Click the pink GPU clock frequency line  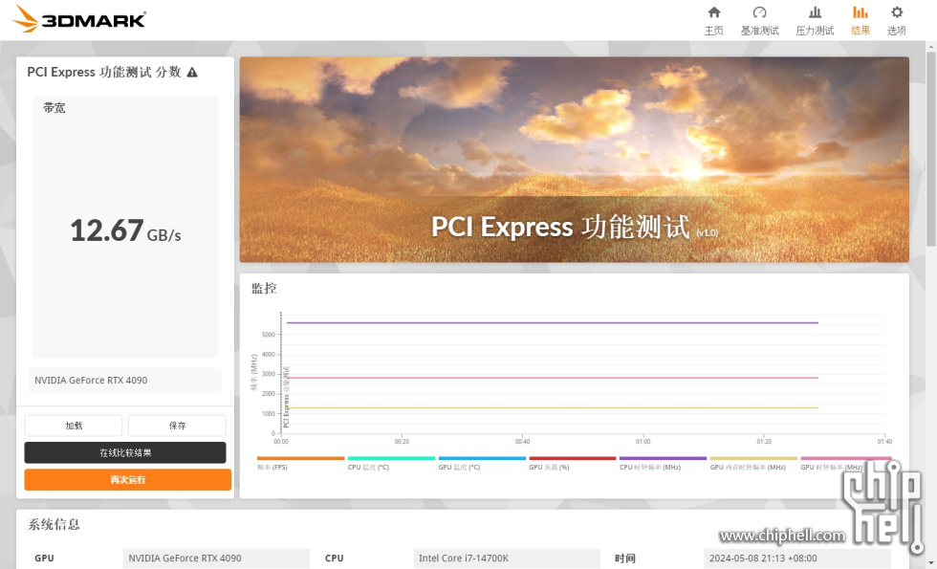coord(553,378)
